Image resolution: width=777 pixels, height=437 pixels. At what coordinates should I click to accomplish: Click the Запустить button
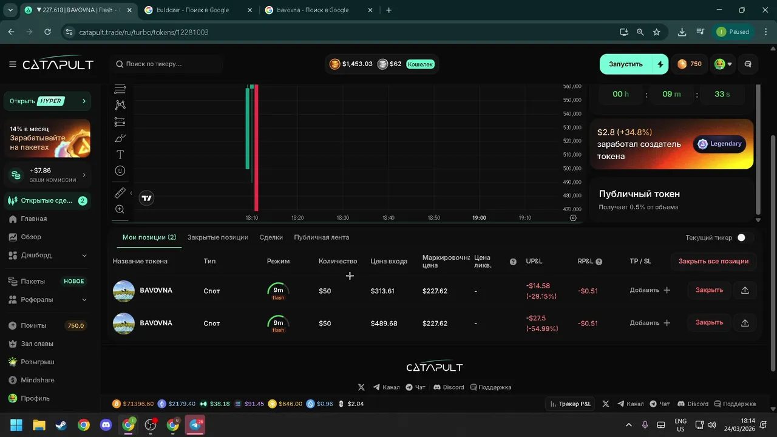626,64
